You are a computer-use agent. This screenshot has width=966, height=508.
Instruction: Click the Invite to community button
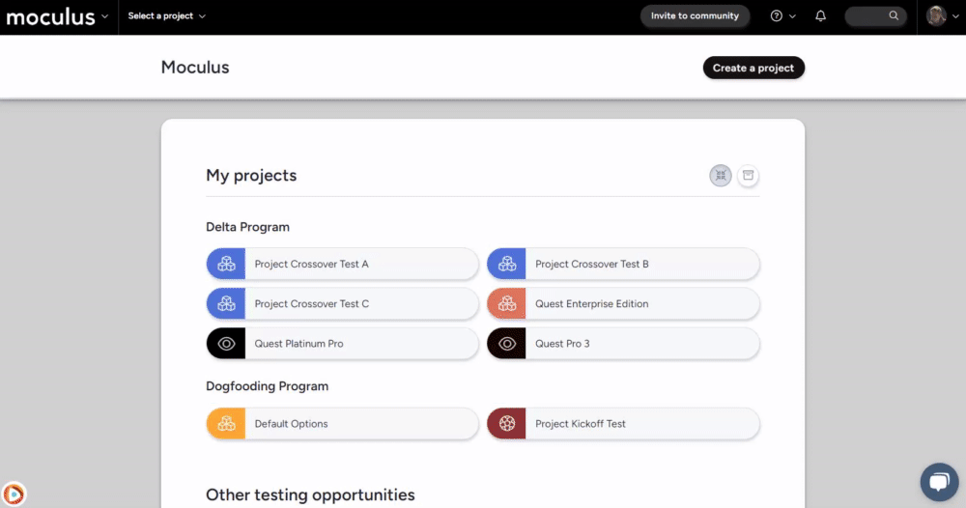click(695, 16)
